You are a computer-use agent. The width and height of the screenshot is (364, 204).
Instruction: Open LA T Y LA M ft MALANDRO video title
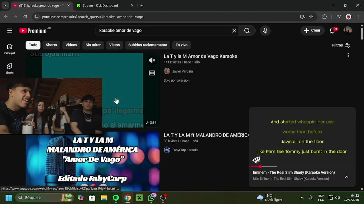(x=206, y=135)
